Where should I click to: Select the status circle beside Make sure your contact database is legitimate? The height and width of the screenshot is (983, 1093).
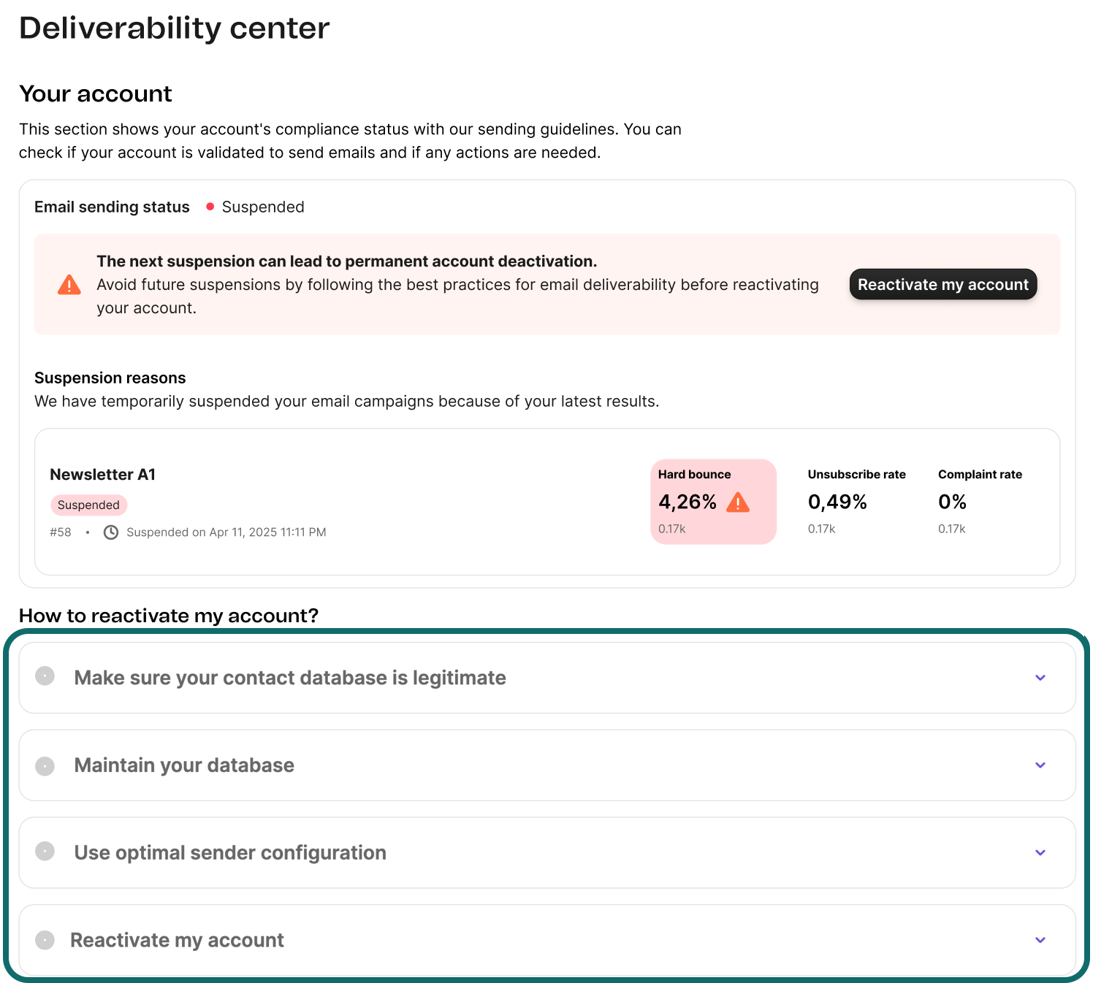(x=45, y=677)
